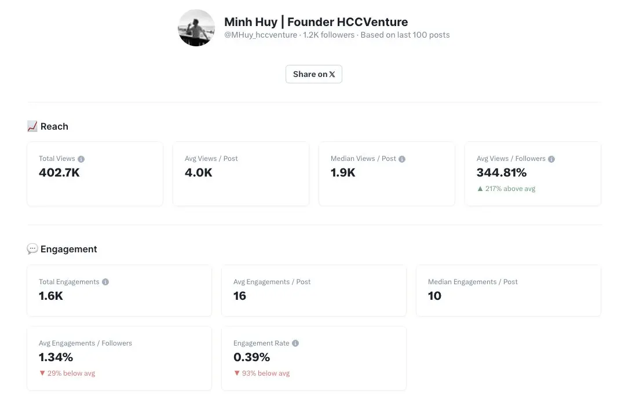Image resolution: width=618 pixels, height=404 pixels.
Task: Click the 16 avg engagements value
Action: [240, 296]
